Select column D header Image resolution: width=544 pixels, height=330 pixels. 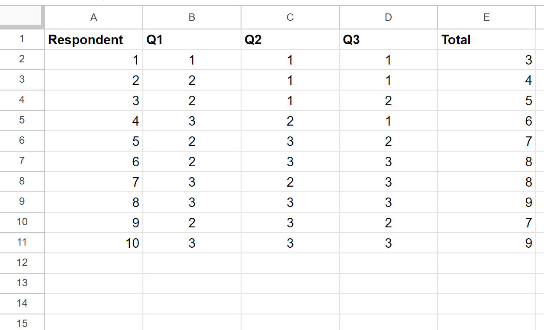click(x=388, y=17)
